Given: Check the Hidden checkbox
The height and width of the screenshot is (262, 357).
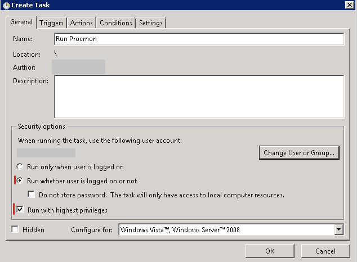Looking at the screenshot, I should pyautogui.click(x=15, y=229).
